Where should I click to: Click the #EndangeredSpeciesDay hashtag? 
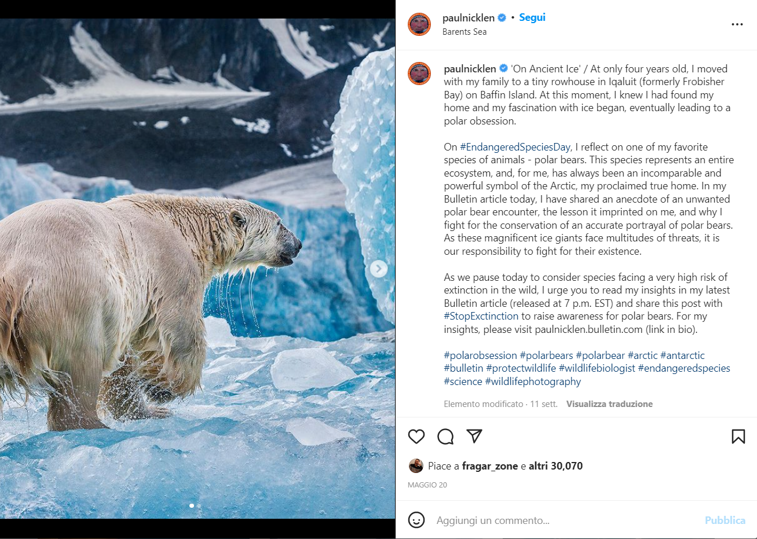(515, 147)
